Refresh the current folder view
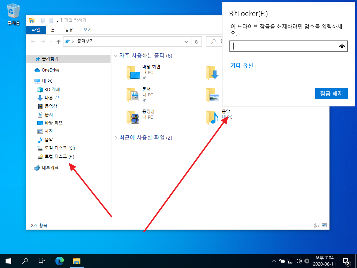357x268 pixels. 197,42
